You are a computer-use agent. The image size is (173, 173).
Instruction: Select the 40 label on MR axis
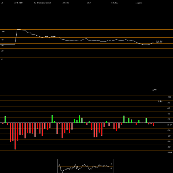[169, 114]
